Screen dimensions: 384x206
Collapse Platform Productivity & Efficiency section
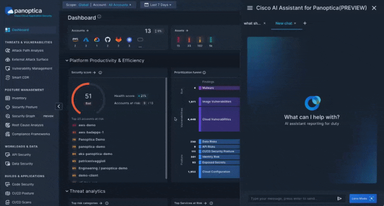point(67,61)
